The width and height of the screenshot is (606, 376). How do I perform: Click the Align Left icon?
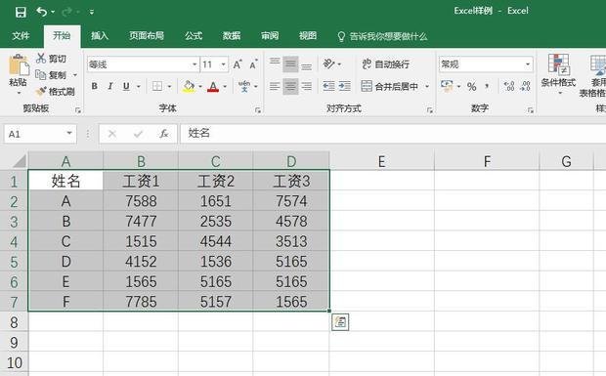click(275, 86)
